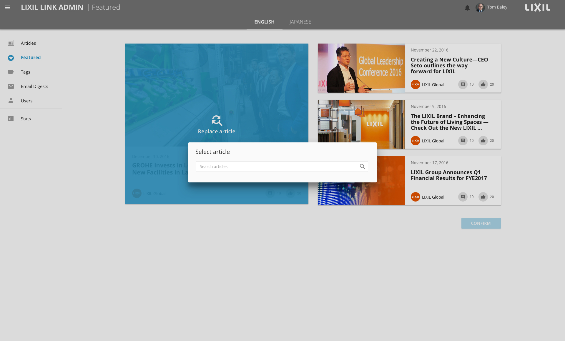Screen dimensions: 565x341
Task: Focus the Search articles input field
Action: click(282, 167)
